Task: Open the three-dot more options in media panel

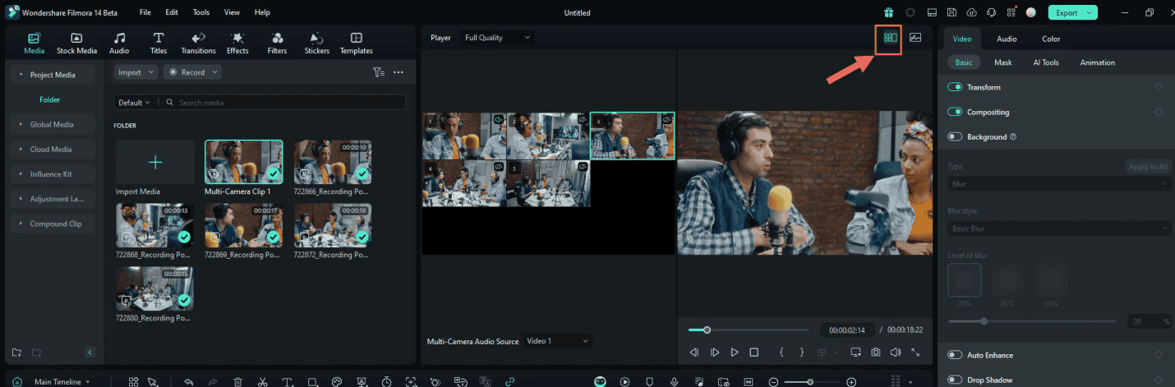Action: [x=399, y=72]
